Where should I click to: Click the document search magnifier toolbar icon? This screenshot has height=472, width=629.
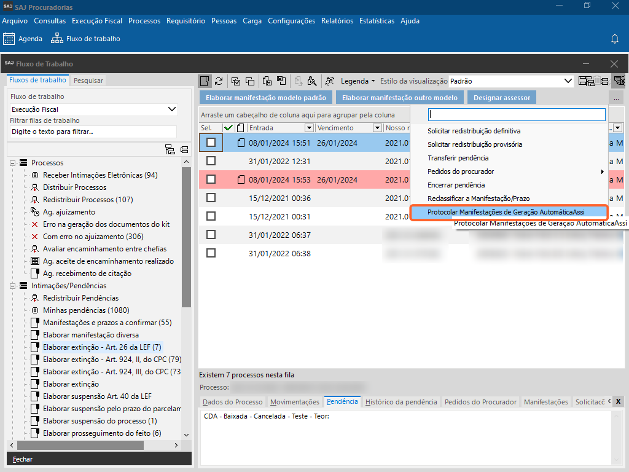click(312, 81)
